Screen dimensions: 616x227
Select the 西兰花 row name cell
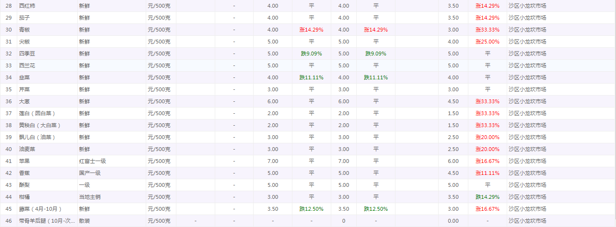[27, 65]
